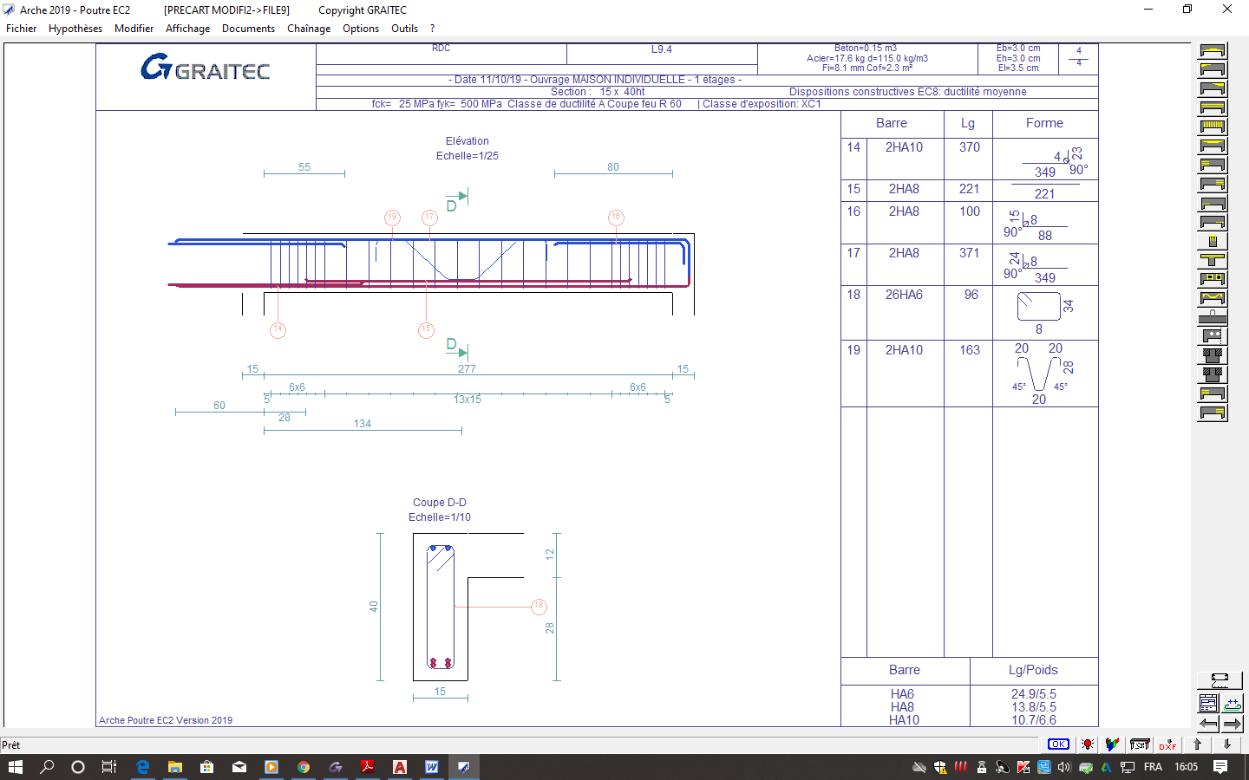The height and width of the screenshot is (780, 1249).
Task: Go to next beam with right arrow
Action: coord(1232,724)
